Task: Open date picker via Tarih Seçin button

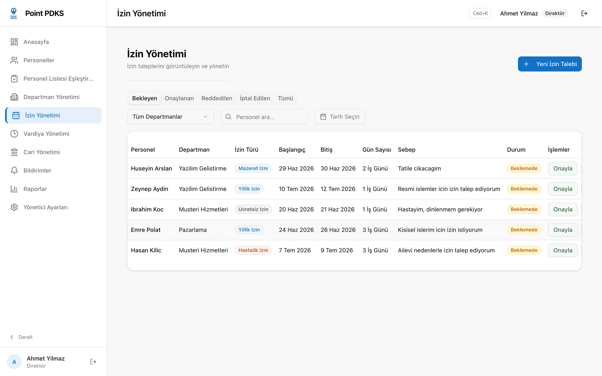Action: pos(340,117)
